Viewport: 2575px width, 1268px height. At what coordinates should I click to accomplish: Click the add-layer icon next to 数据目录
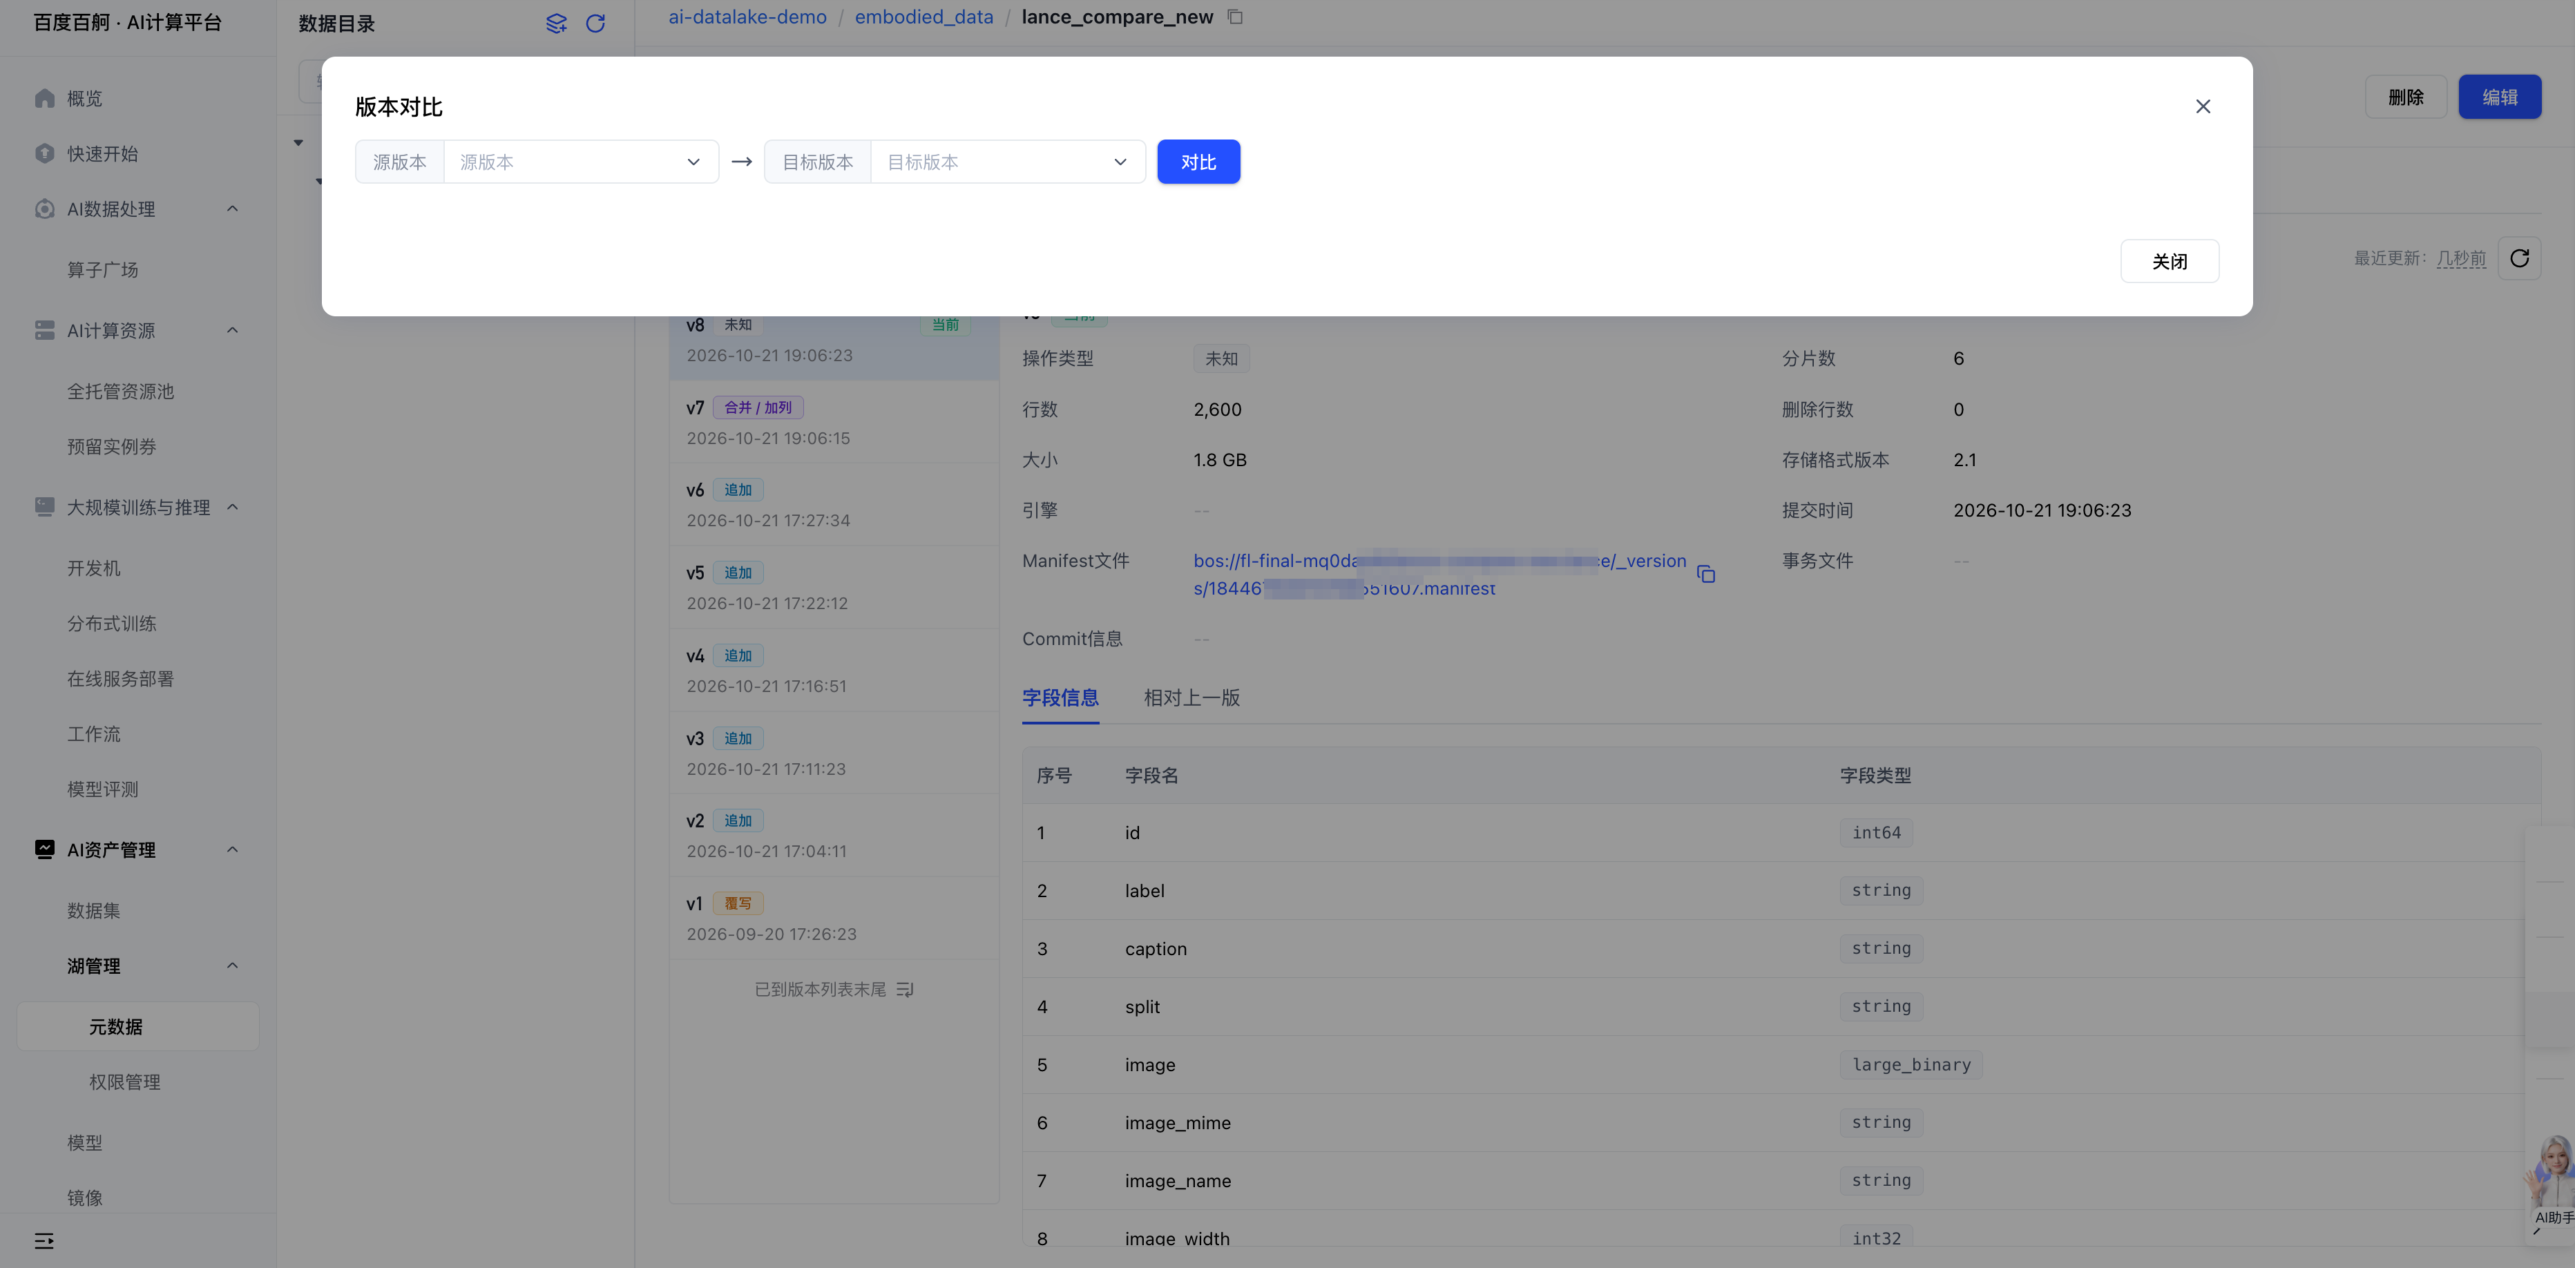point(557,23)
